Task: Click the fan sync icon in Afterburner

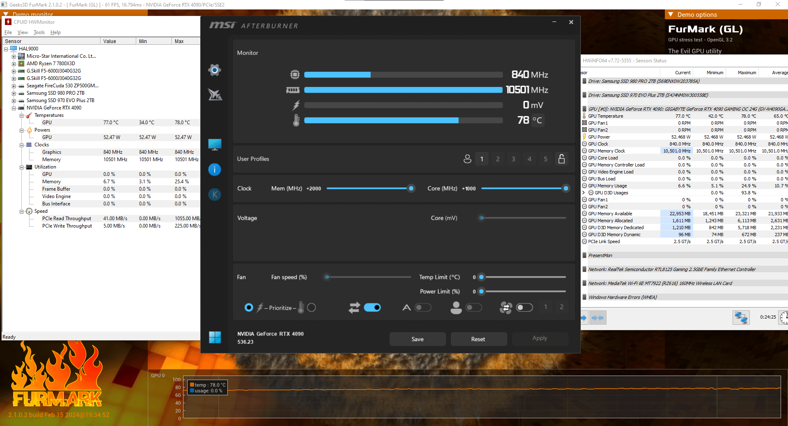Action: click(506, 308)
